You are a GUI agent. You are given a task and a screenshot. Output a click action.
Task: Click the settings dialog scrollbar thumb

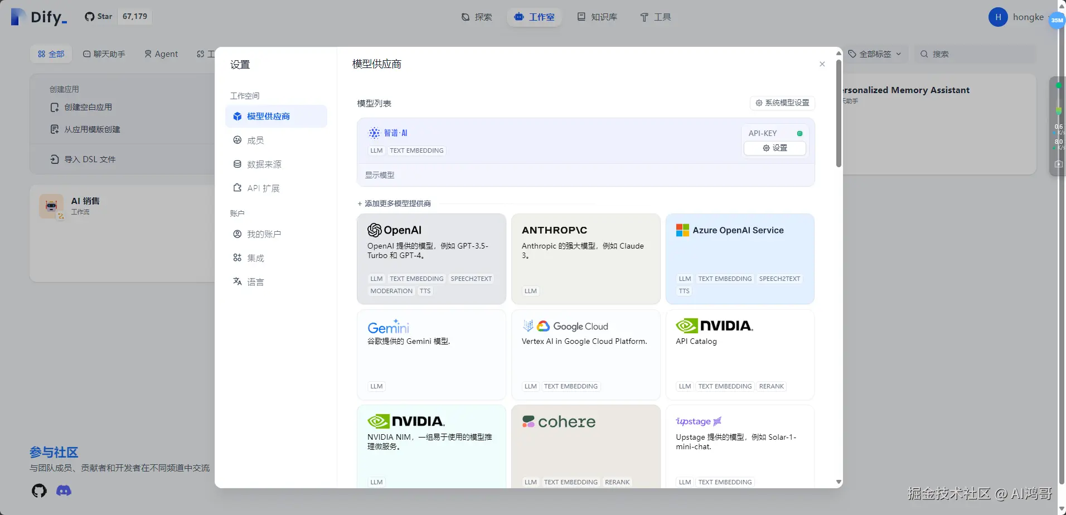[839, 113]
